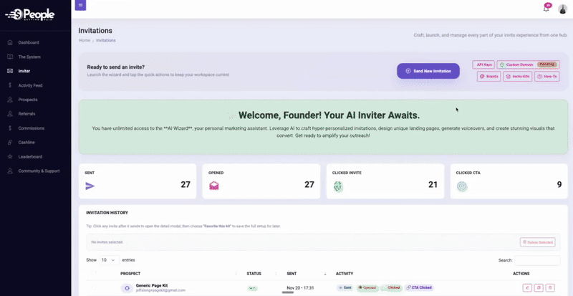This screenshot has height=296, width=573.
Task: Follow the Home breadcrumb link
Action: click(84, 40)
